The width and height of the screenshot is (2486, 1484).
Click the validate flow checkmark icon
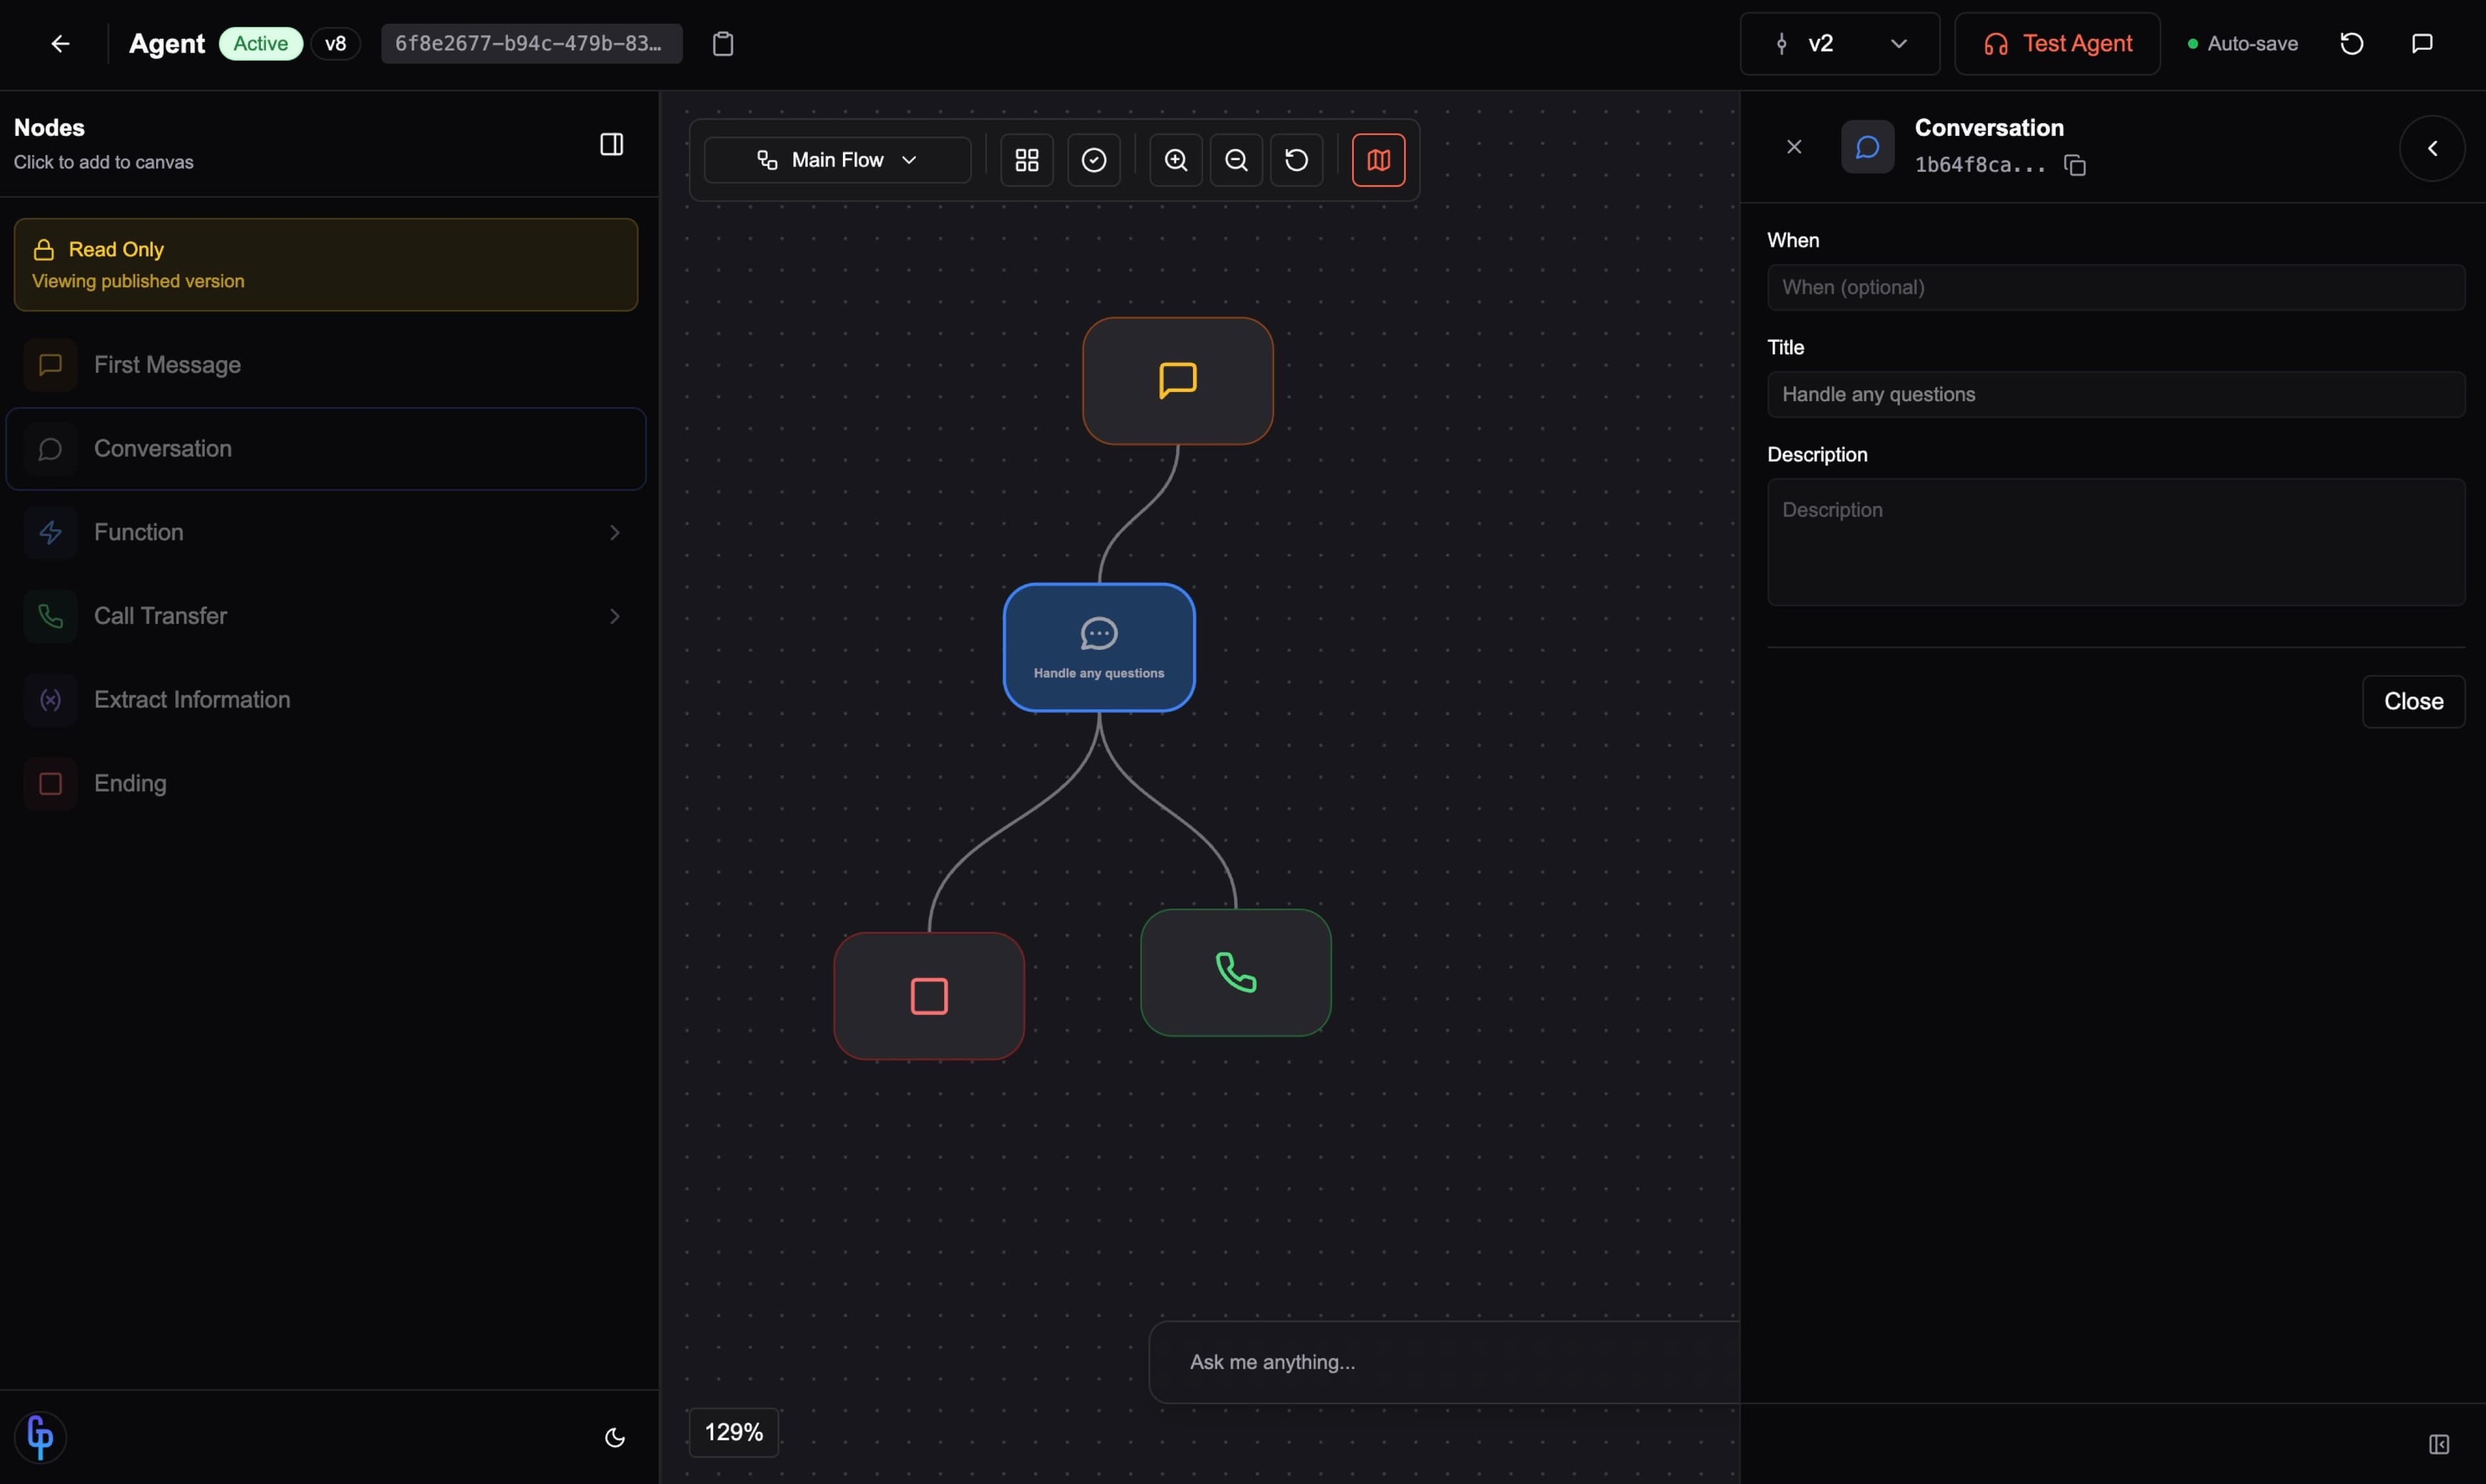1094,160
